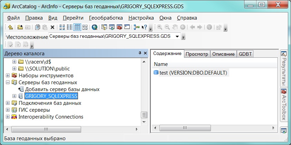Switch to Thumbnails view

pos(85,27)
